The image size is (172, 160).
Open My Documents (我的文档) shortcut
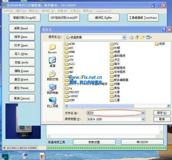click(x=52, y=75)
